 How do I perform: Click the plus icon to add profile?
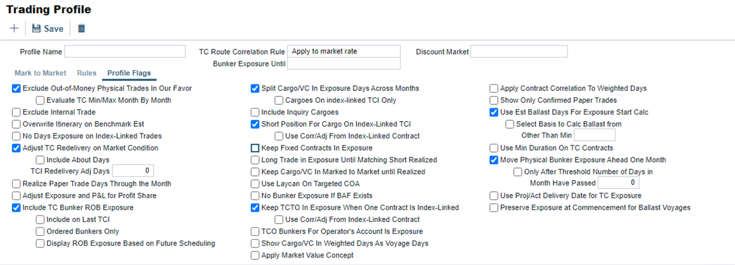[14, 29]
